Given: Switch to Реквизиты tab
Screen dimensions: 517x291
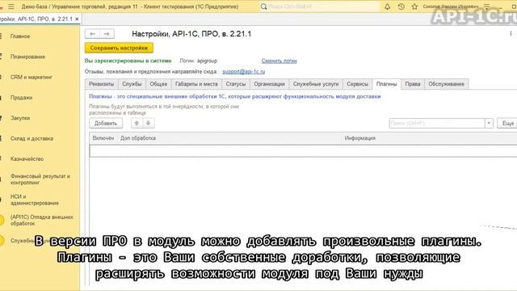Looking at the screenshot, I should [101, 84].
